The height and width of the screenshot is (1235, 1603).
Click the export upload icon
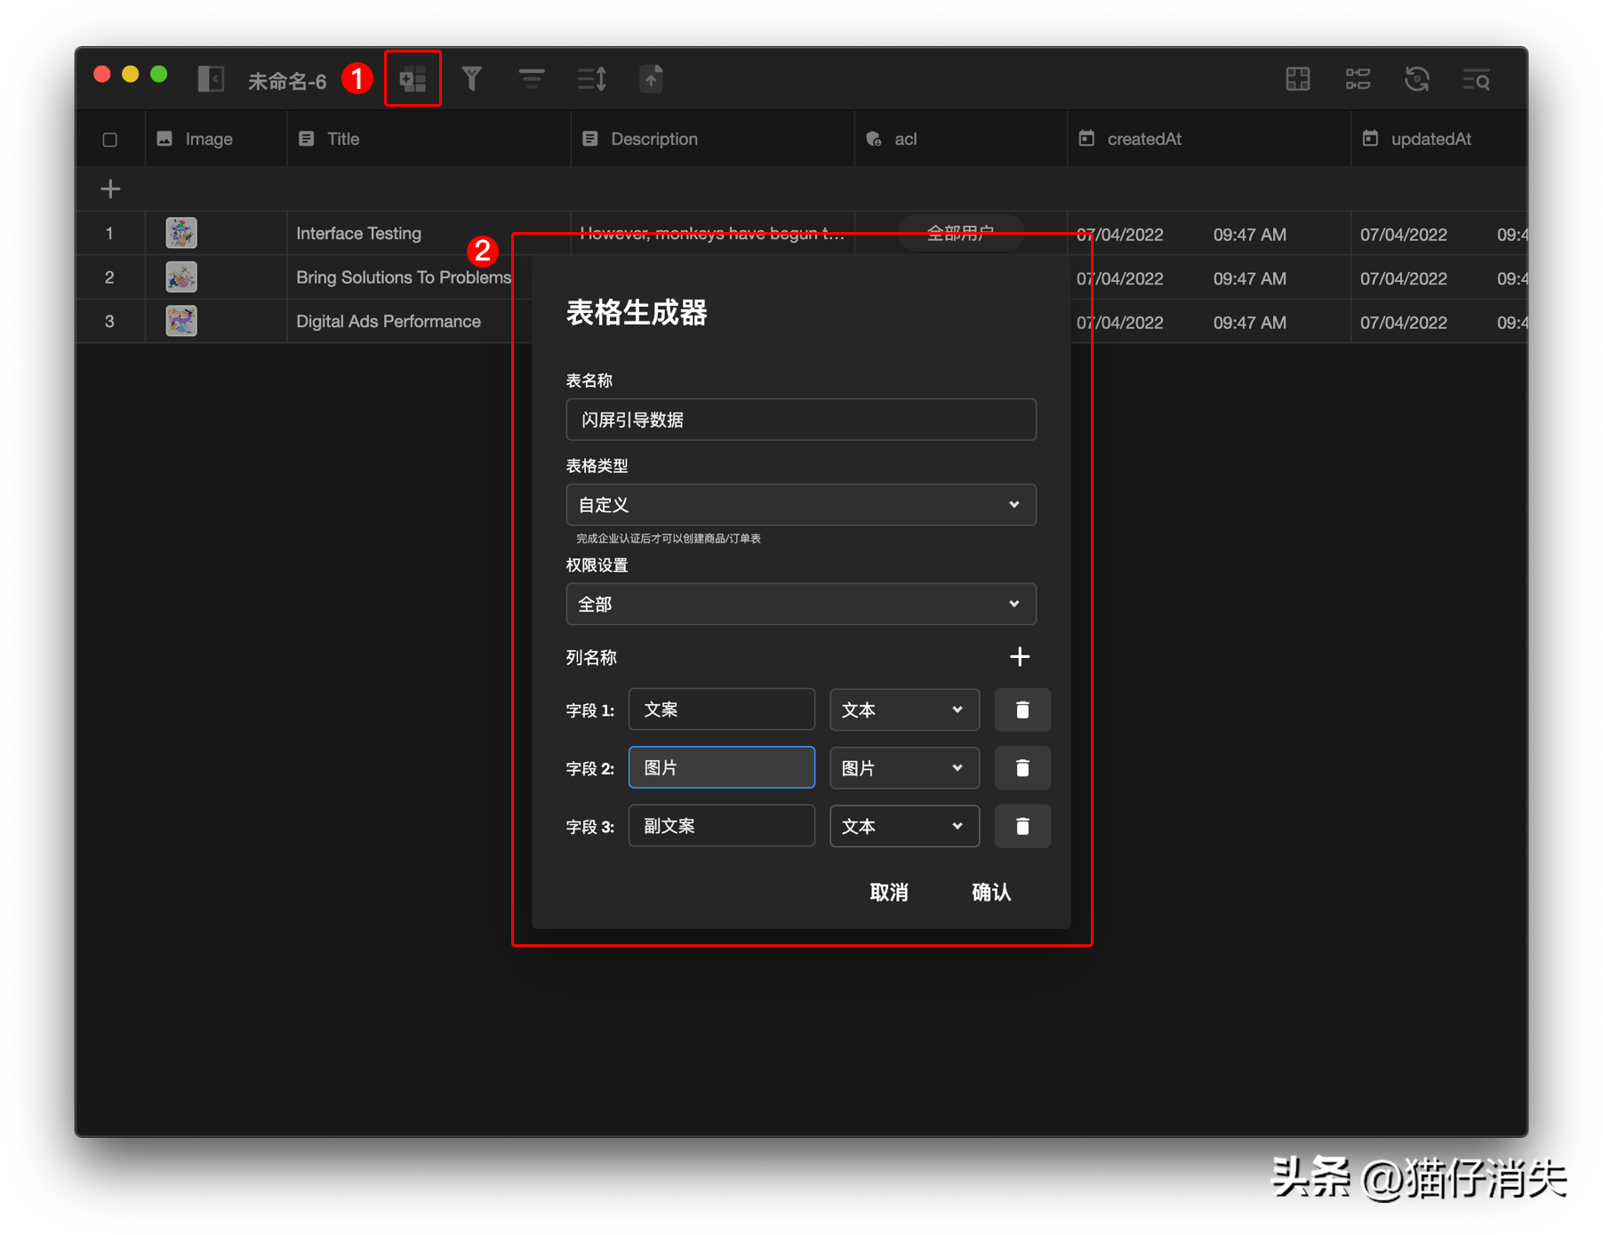coord(651,79)
